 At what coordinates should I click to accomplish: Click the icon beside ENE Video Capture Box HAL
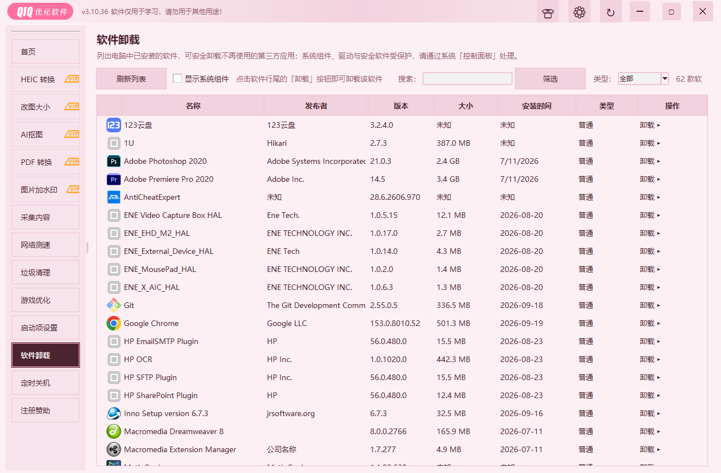114,215
